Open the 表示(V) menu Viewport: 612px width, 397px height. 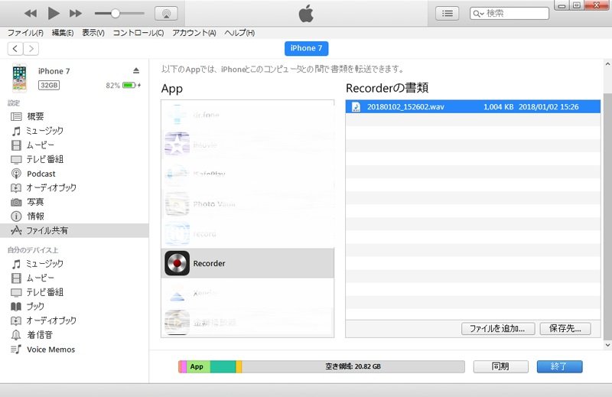93,33
